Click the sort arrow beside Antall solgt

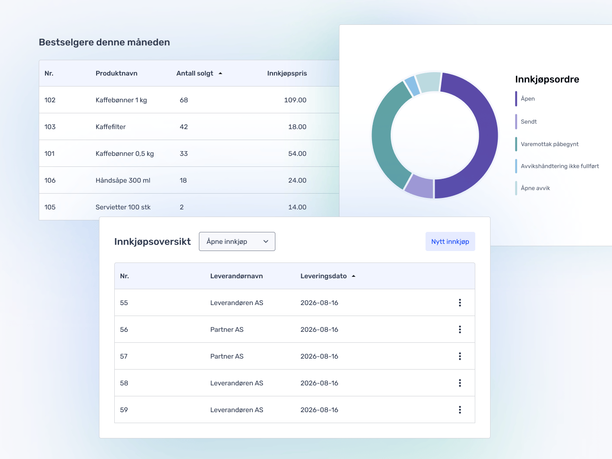pos(220,74)
